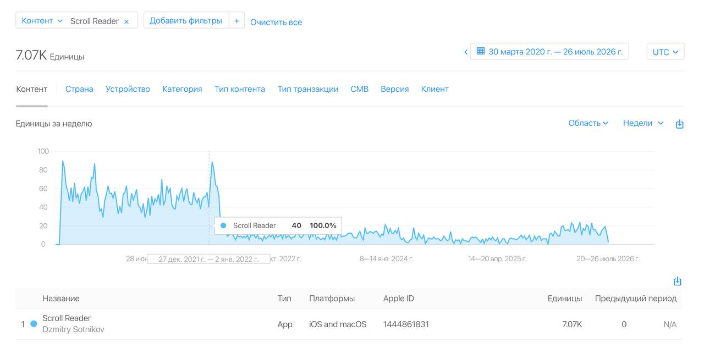Viewport: 704px width, 353px height.
Task: Open the UTC timezone dropdown
Action: click(665, 52)
